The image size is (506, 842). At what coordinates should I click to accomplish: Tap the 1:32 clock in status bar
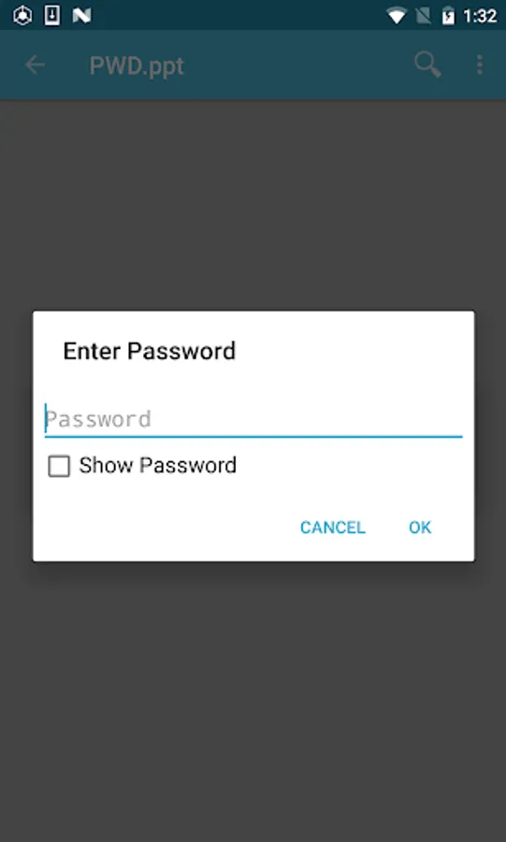[480, 16]
